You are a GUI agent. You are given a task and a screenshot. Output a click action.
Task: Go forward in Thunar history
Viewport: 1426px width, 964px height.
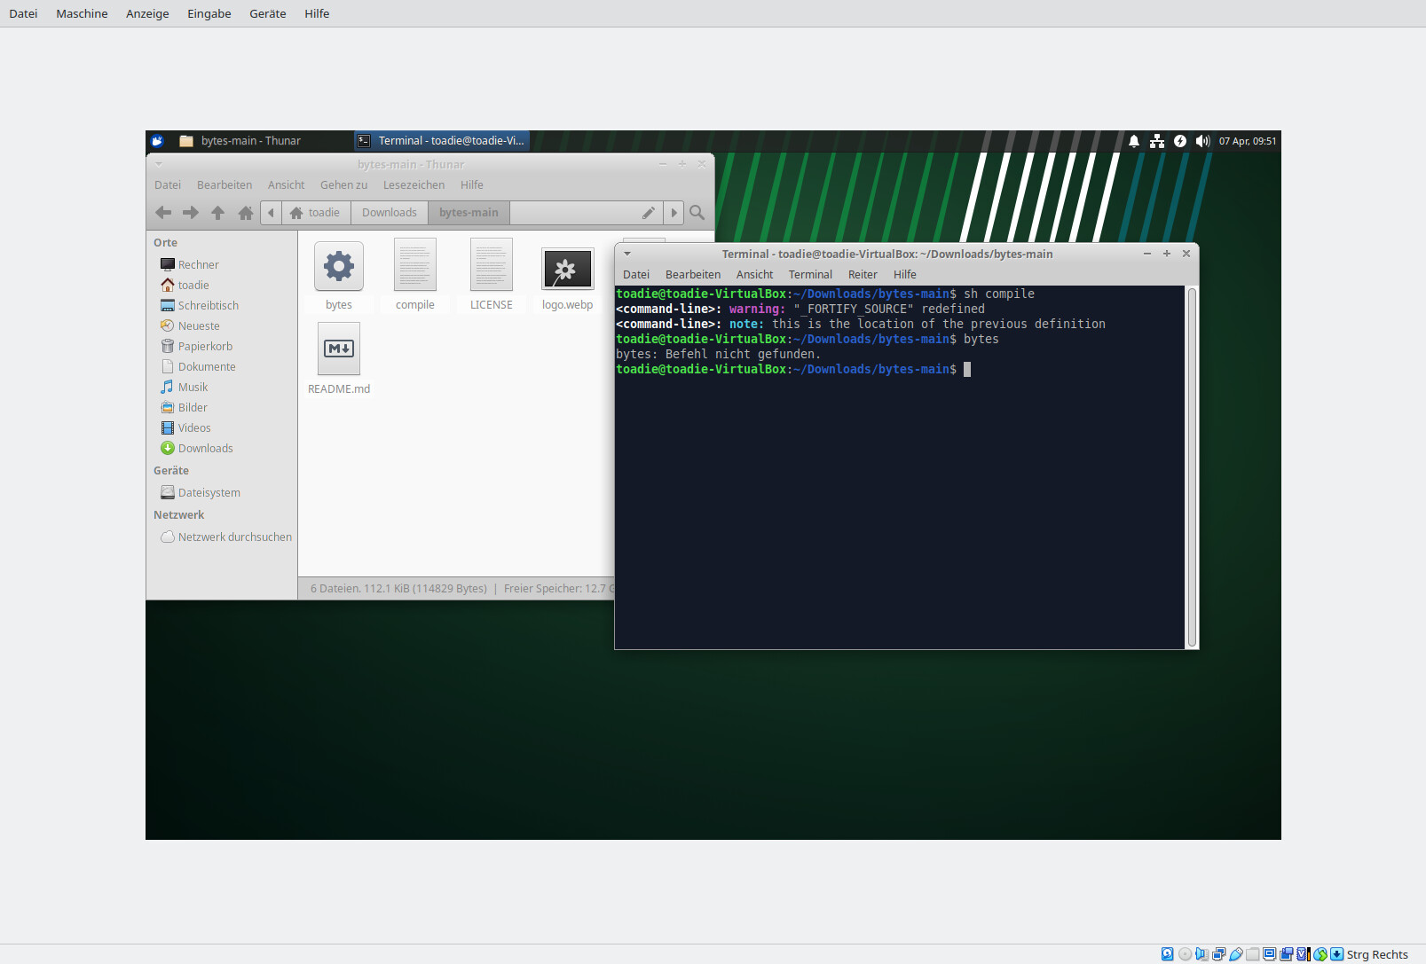[190, 213]
